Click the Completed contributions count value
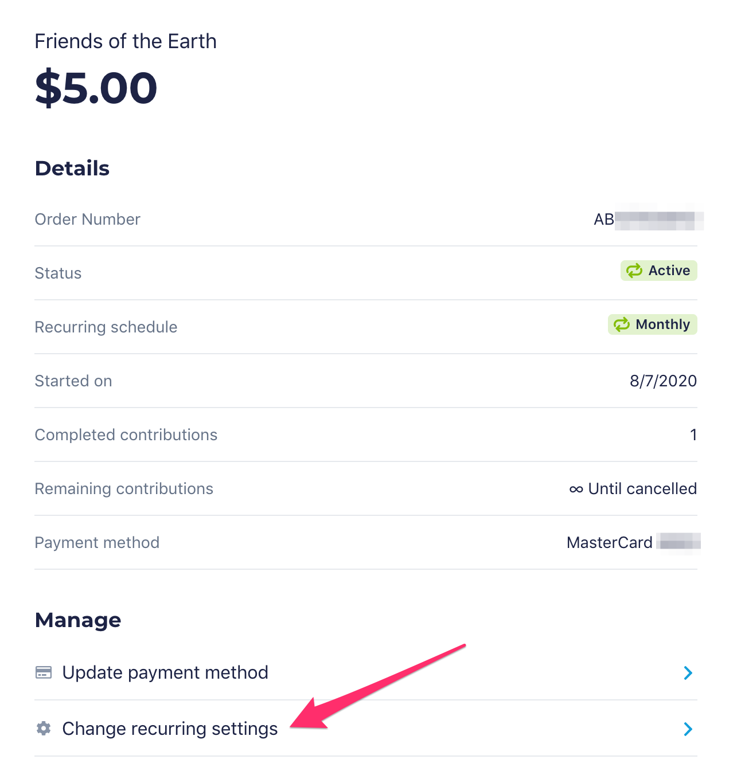Screen dimensions: 741x783 693,435
